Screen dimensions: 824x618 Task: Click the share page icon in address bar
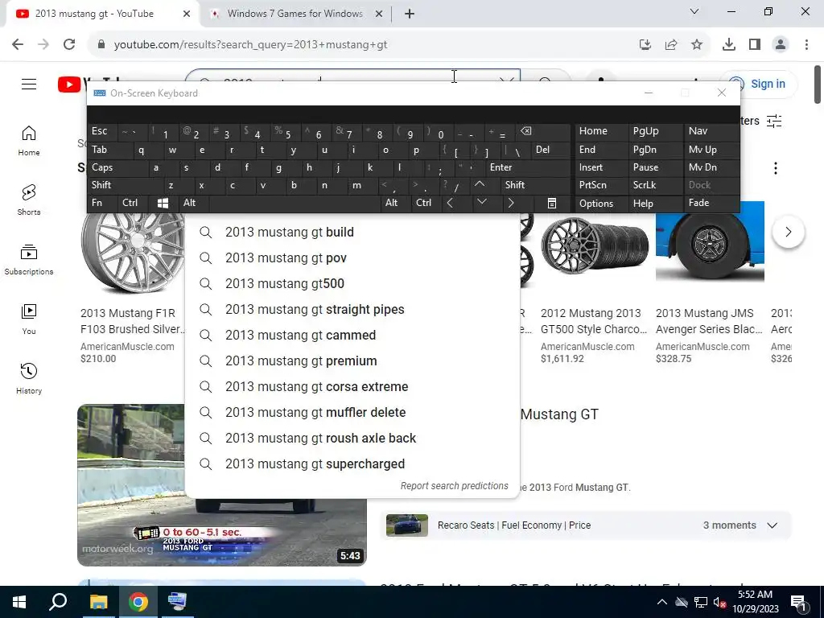tap(671, 45)
